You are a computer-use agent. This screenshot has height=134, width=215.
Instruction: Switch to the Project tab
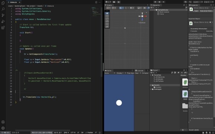click(x=154, y=70)
